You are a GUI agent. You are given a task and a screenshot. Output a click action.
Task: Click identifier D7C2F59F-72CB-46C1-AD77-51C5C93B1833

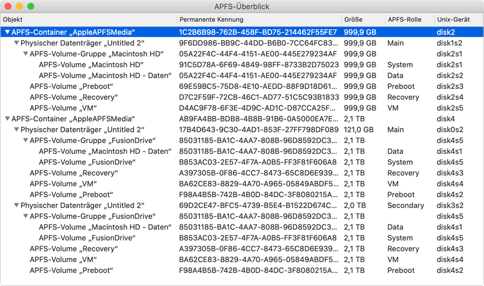(x=259, y=97)
